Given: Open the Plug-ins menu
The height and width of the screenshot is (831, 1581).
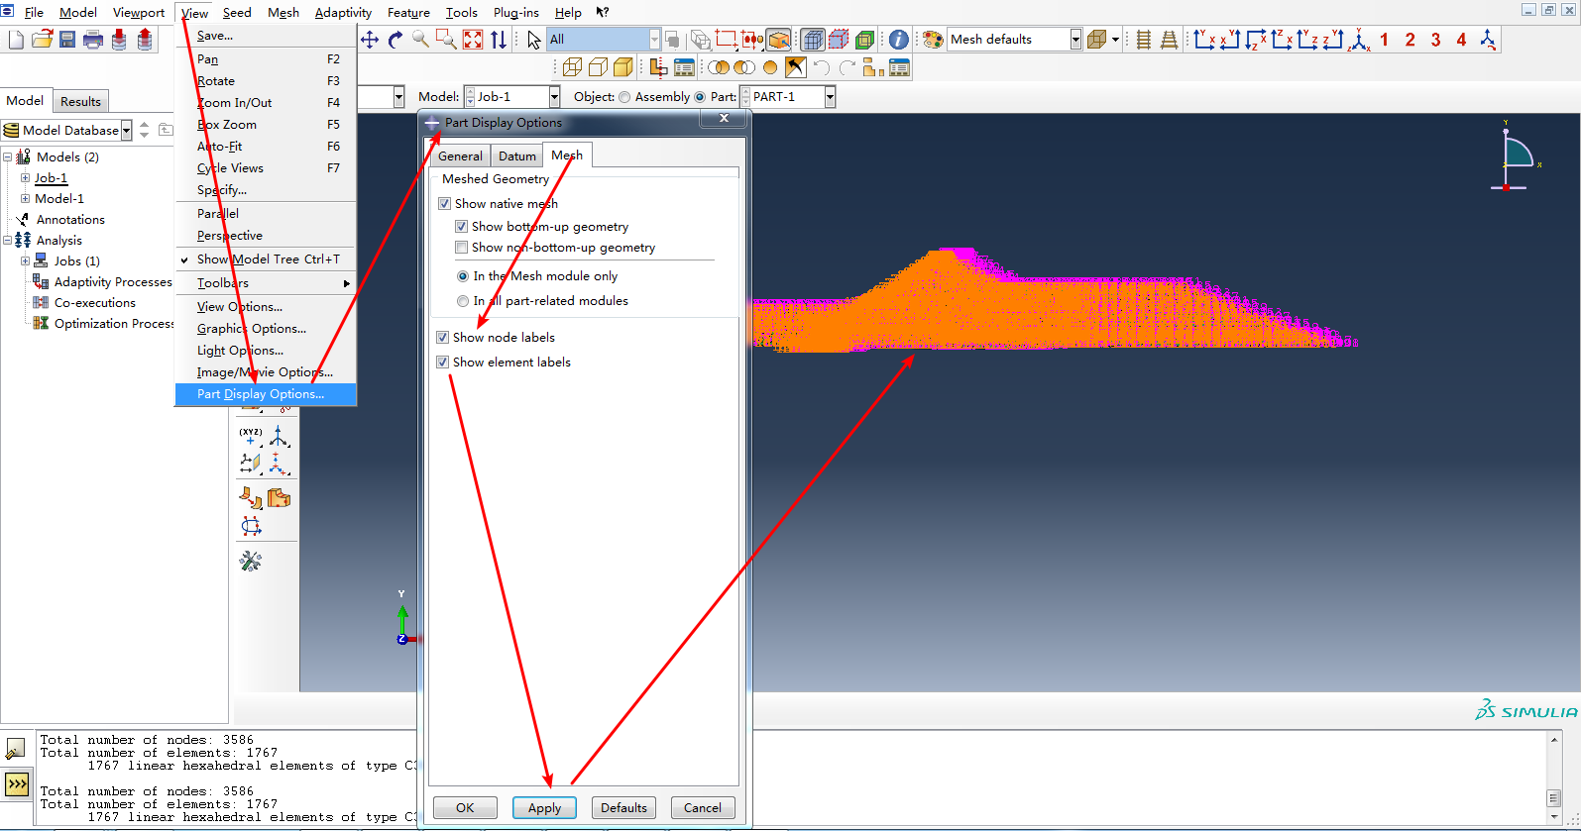Looking at the screenshot, I should [516, 13].
